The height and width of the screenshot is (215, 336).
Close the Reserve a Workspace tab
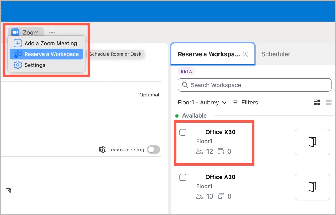pos(246,54)
